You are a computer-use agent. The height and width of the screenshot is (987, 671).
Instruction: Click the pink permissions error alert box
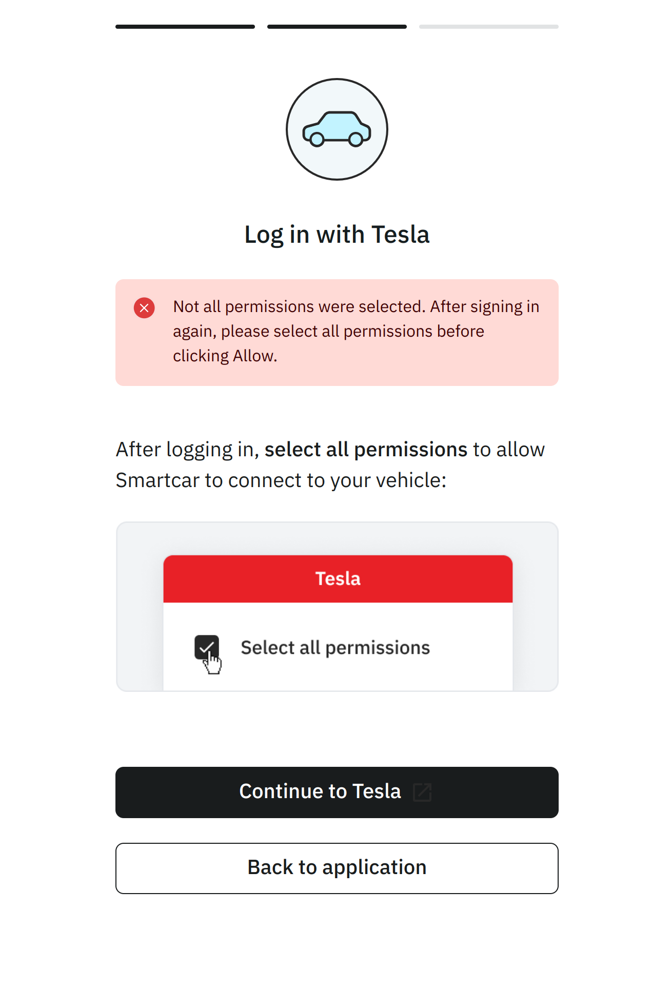[337, 333]
